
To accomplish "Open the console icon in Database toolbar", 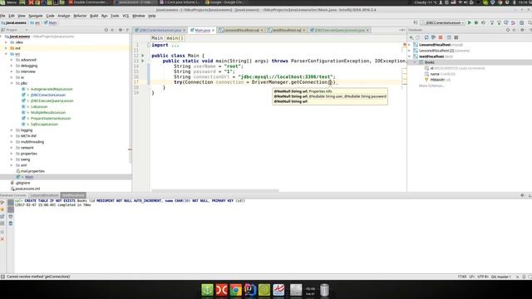I will (456, 37).
